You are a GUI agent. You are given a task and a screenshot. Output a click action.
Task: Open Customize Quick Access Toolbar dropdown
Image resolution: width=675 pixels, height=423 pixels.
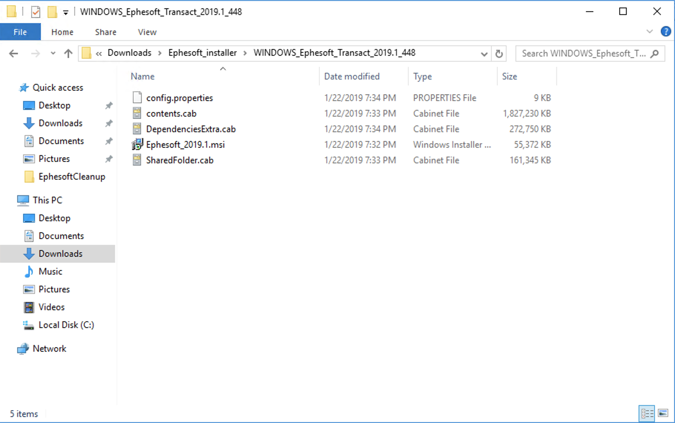point(66,13)
